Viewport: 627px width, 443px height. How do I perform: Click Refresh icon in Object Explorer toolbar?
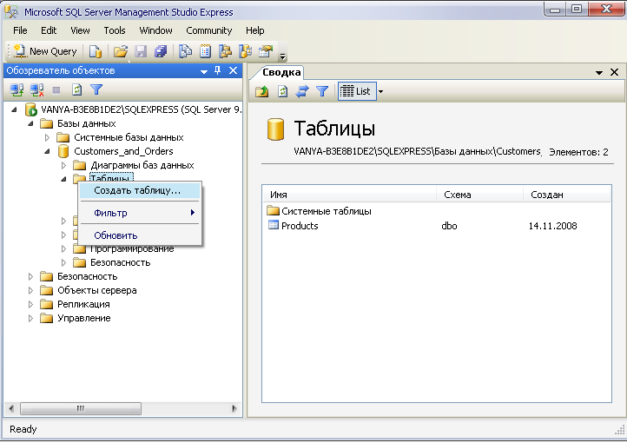76,90
